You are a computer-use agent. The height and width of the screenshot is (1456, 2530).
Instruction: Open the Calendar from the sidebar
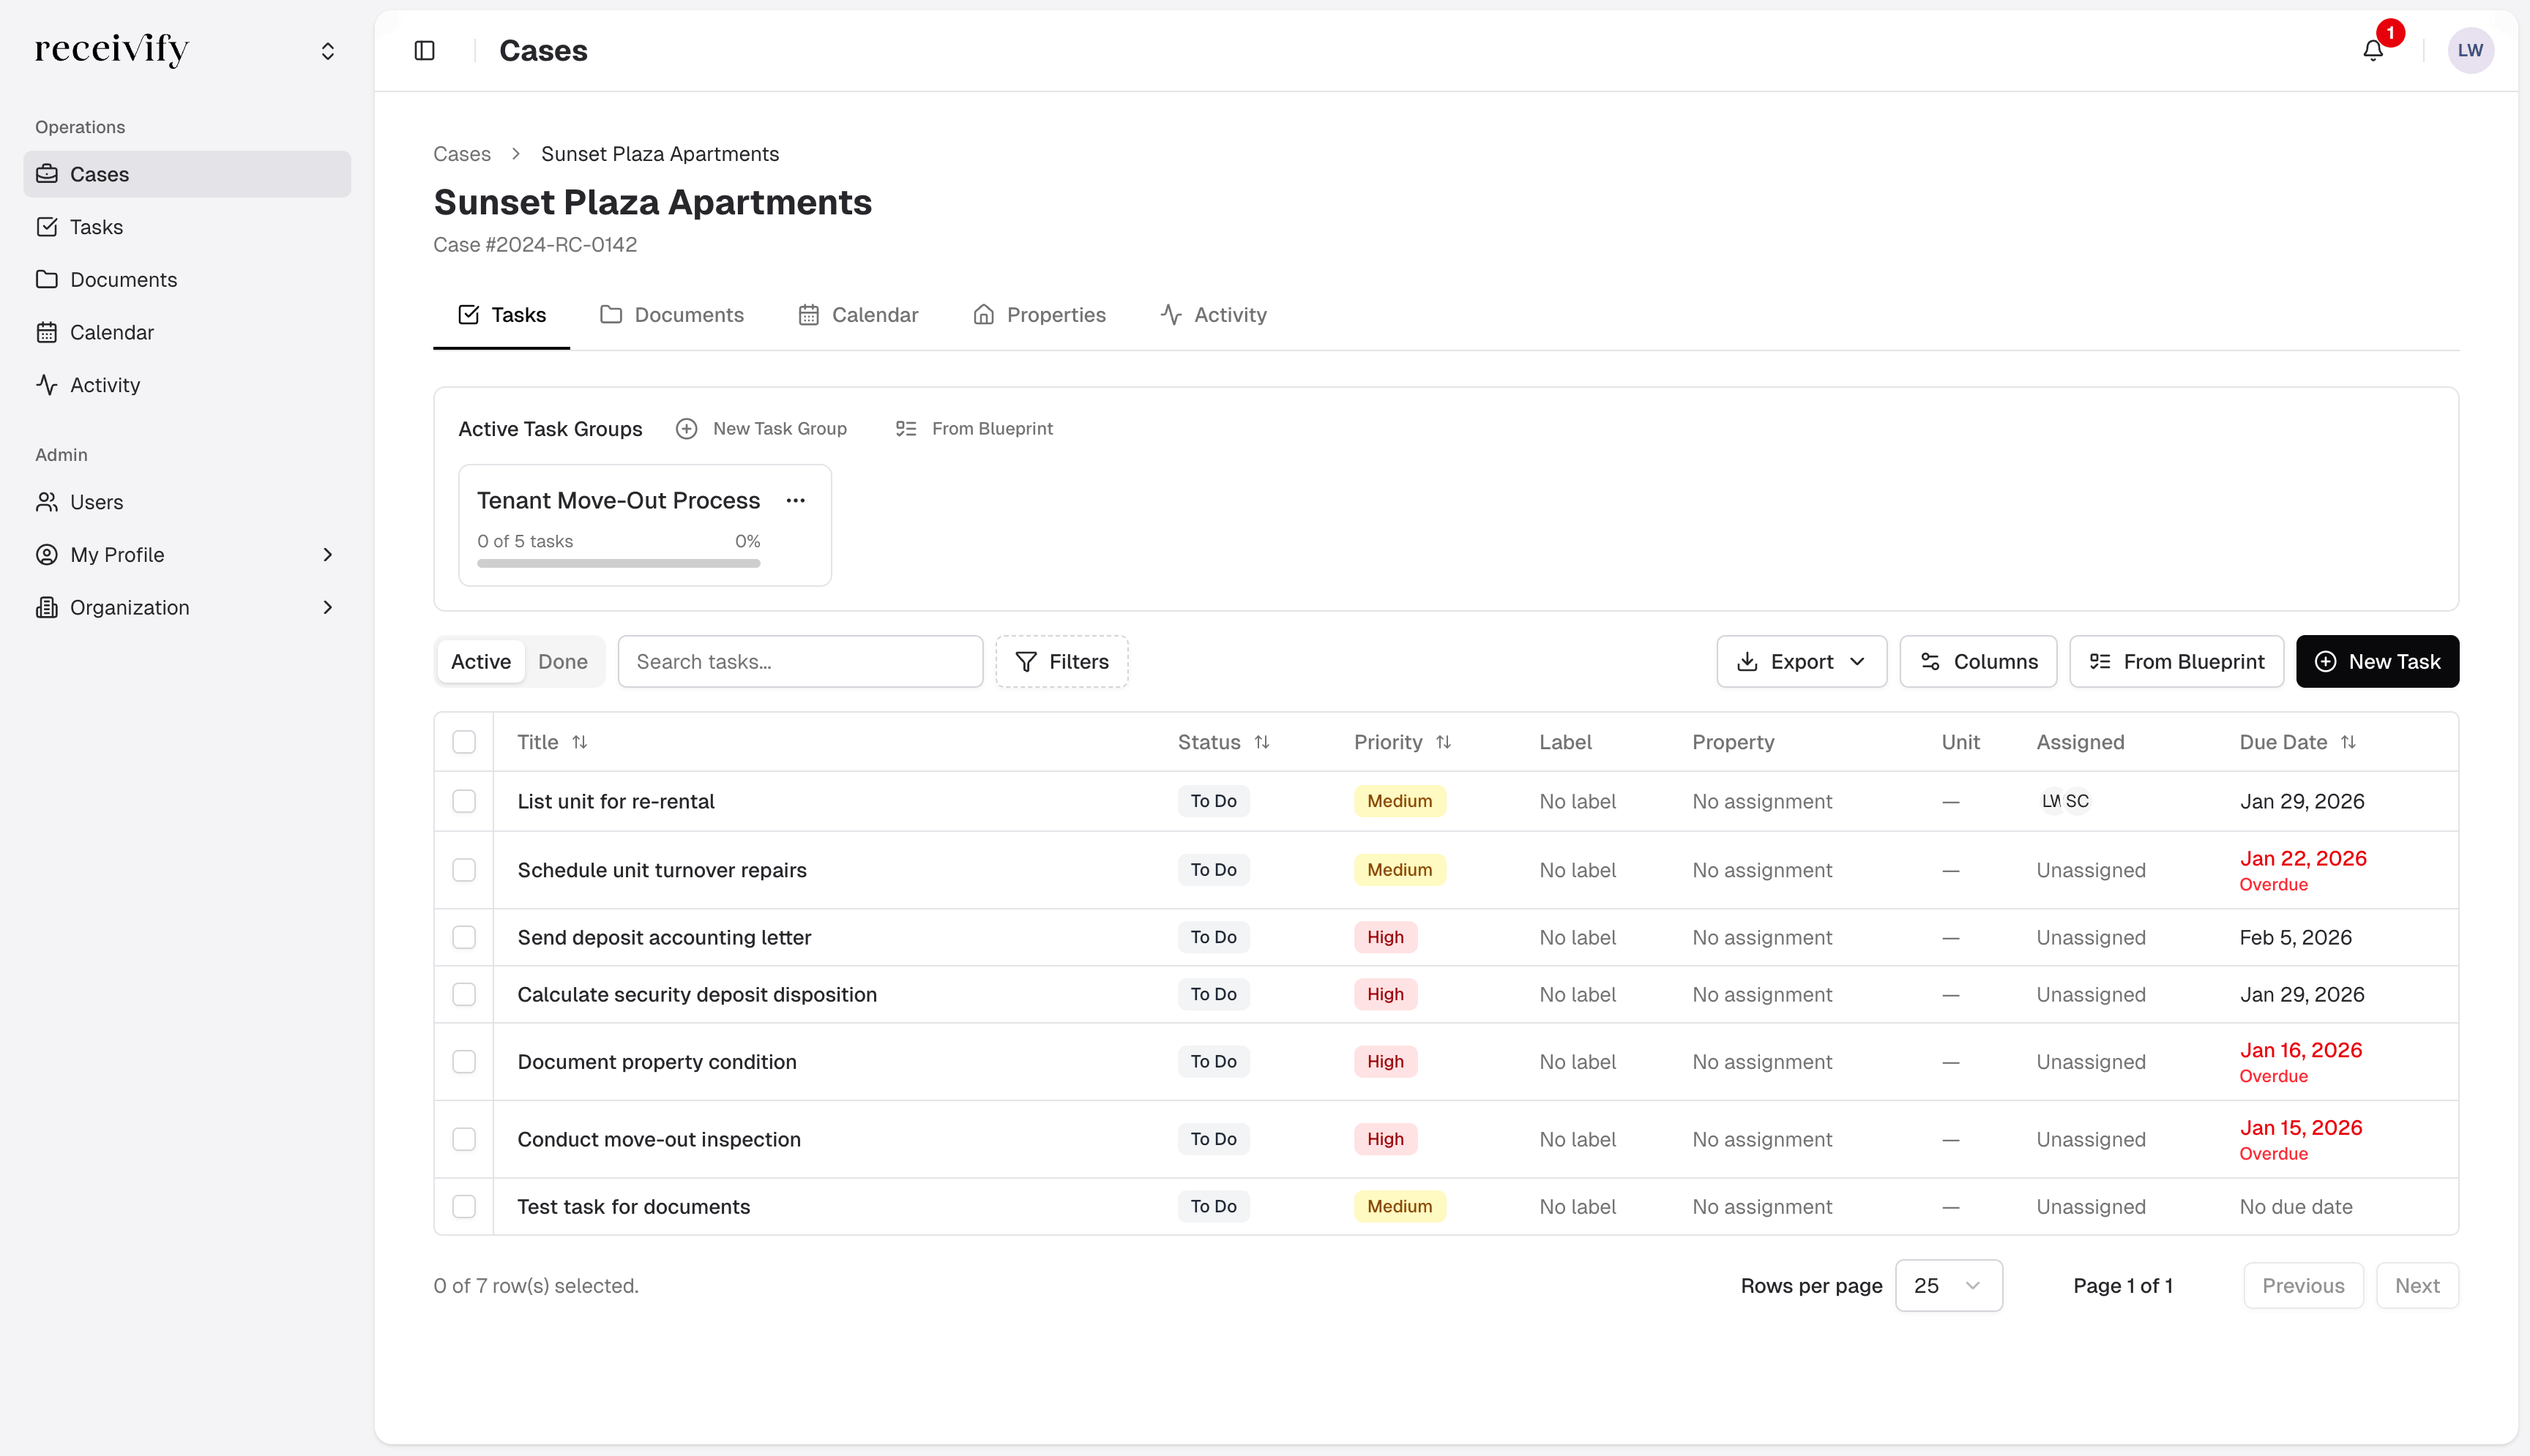point(113,331)
